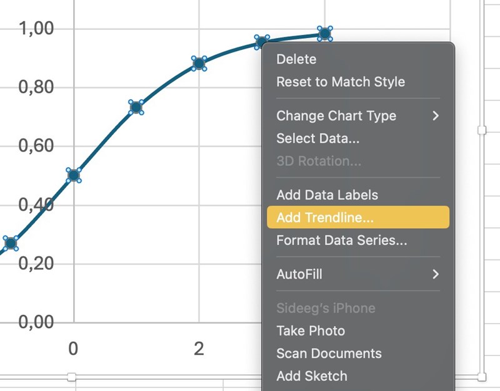Click the data marker between x-axis 0 and 2
The image size is (500, 391).
pos(136,107)
